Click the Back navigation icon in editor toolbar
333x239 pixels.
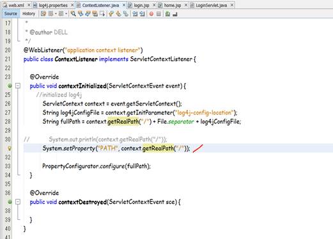click(51, 14)
